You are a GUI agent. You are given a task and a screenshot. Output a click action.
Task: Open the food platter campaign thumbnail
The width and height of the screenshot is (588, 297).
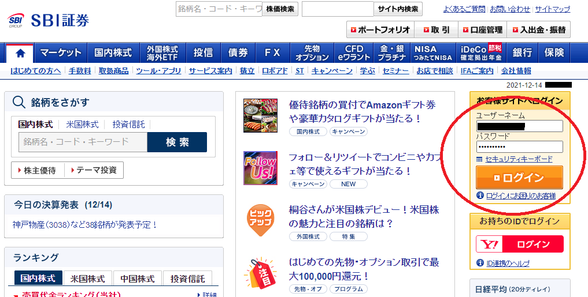tap(260, 115)
